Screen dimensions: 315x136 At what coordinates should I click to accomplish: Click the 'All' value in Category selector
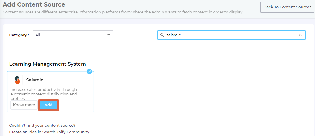[38, 35]
